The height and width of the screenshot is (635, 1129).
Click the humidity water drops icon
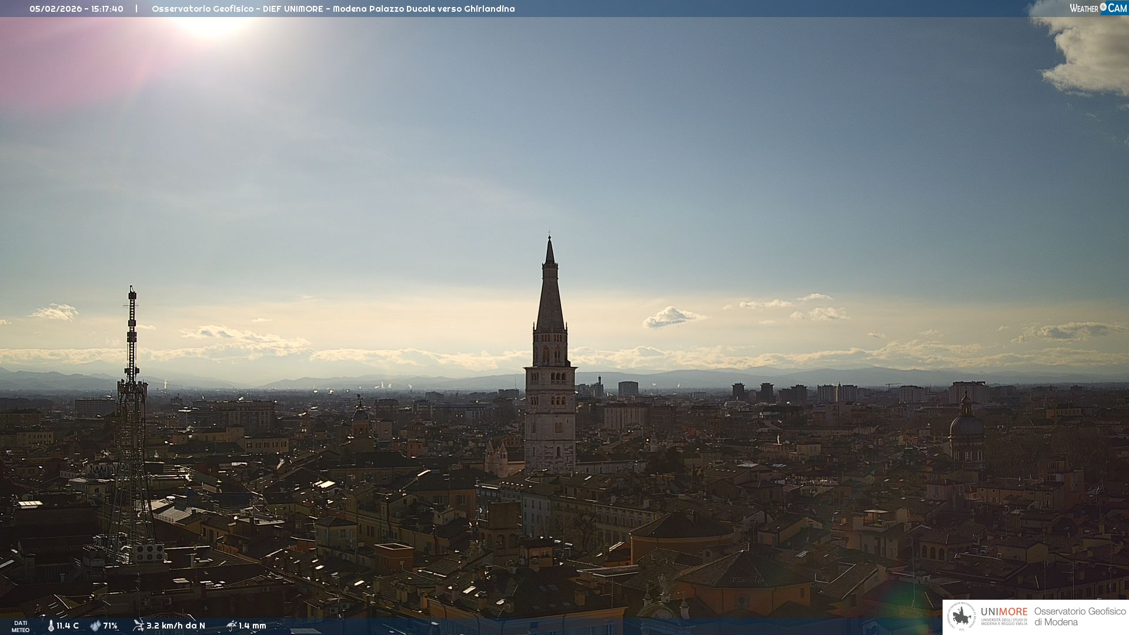tap(95, 626)
